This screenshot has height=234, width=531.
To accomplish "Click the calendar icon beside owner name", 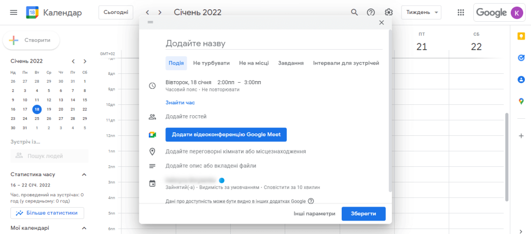I will point(152,183).
